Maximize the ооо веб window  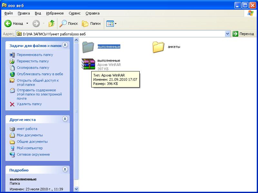point(245,5)
